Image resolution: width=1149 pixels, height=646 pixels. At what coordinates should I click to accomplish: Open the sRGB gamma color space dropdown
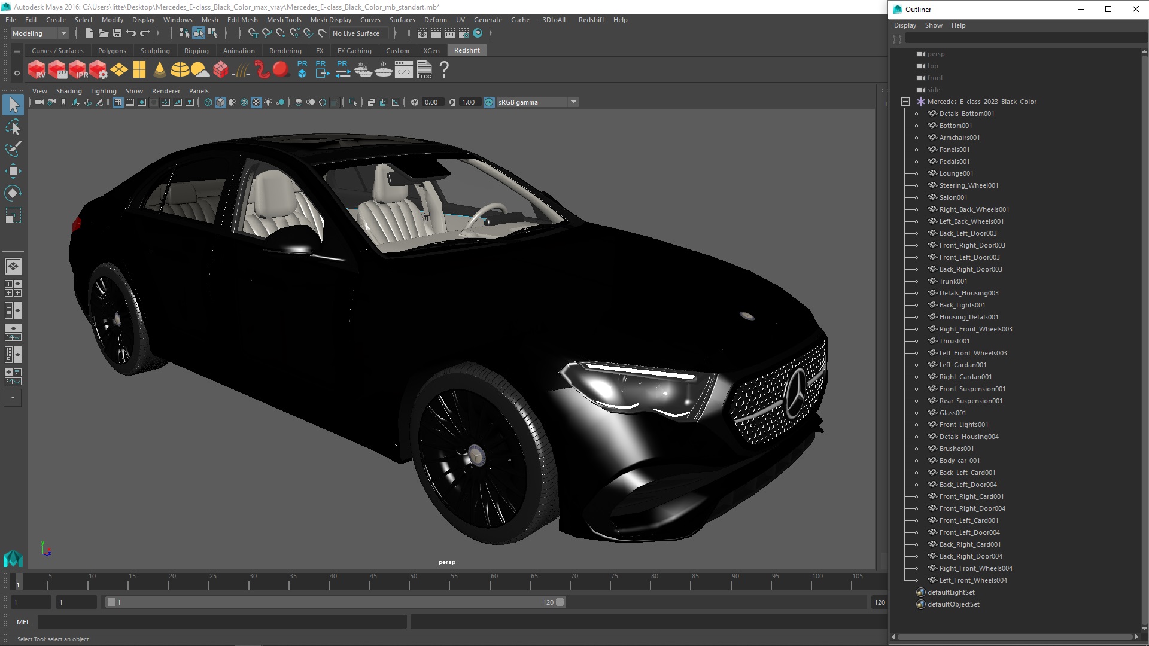537,102
